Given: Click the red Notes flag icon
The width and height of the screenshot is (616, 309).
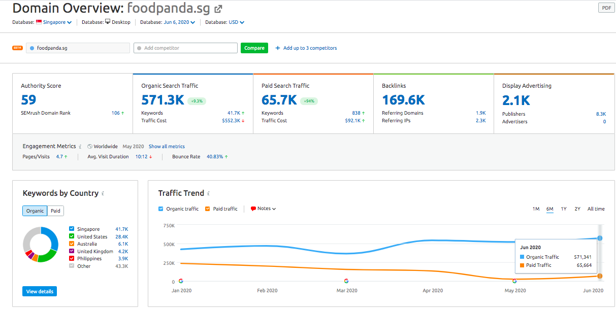Looking at the screenshot, I should [253, 209].
